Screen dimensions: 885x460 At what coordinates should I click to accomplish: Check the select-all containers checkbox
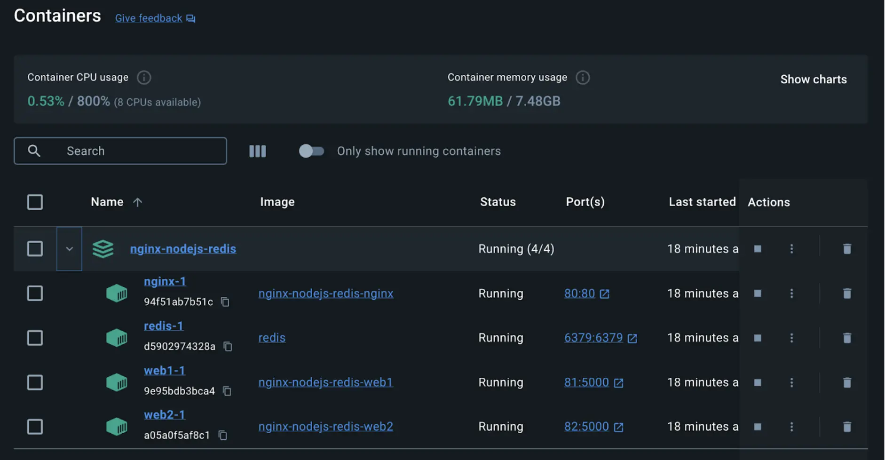[35, 202]
